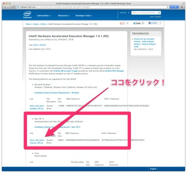
Task: Click the blue Reader button in the address bar
Action: tap(174, 7)
